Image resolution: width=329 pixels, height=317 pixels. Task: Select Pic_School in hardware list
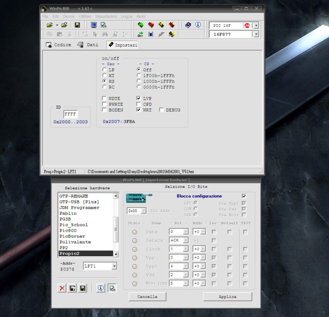pyautogui.click(x=74, y=225)
